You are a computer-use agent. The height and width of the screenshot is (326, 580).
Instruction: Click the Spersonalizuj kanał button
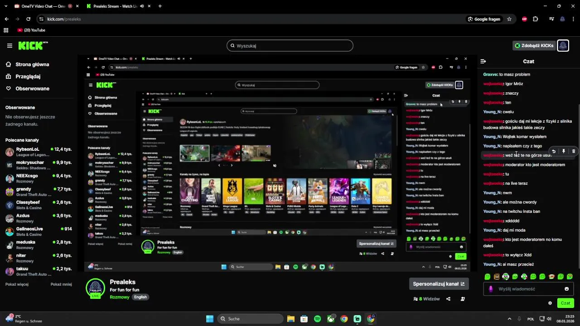click(439, 284)
